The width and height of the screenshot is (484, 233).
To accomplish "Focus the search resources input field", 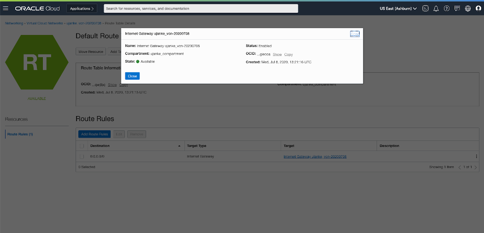I will click(x=201, y=8).
